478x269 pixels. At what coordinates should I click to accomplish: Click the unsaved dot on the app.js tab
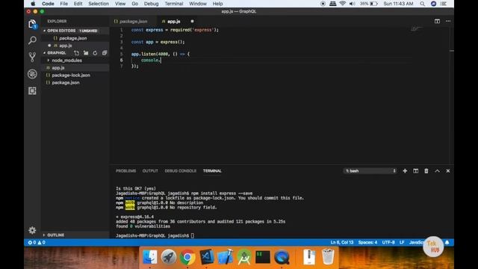(192, 22)
